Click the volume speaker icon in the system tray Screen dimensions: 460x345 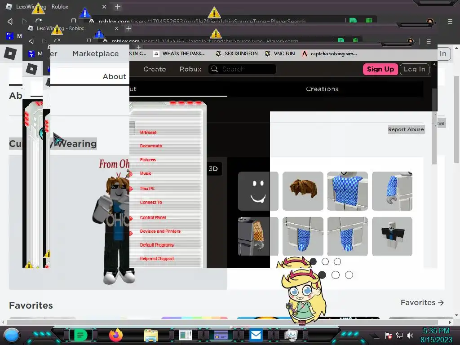(x=410, y=335)
